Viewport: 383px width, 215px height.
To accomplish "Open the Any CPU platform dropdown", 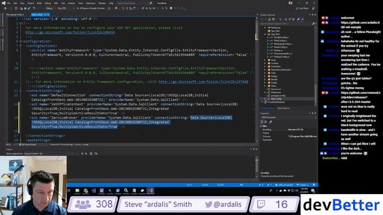I will [65, 8].
